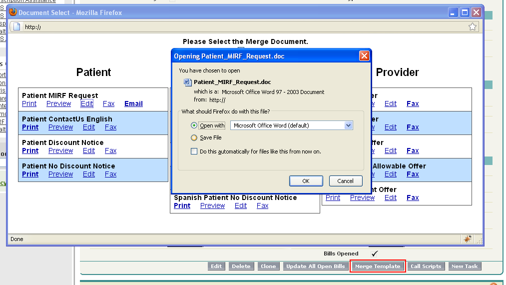Click Call Scripts button

[426, 266]
